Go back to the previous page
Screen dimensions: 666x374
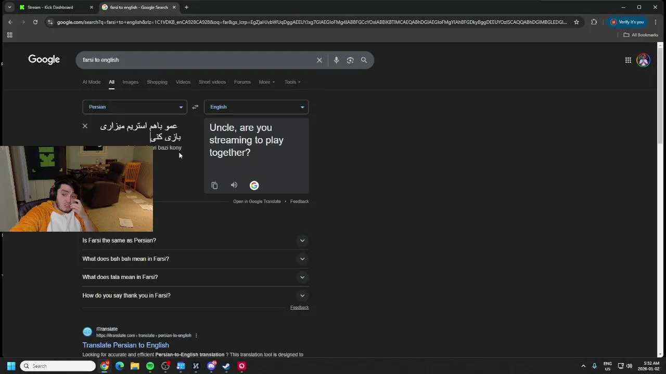(10, 22)
